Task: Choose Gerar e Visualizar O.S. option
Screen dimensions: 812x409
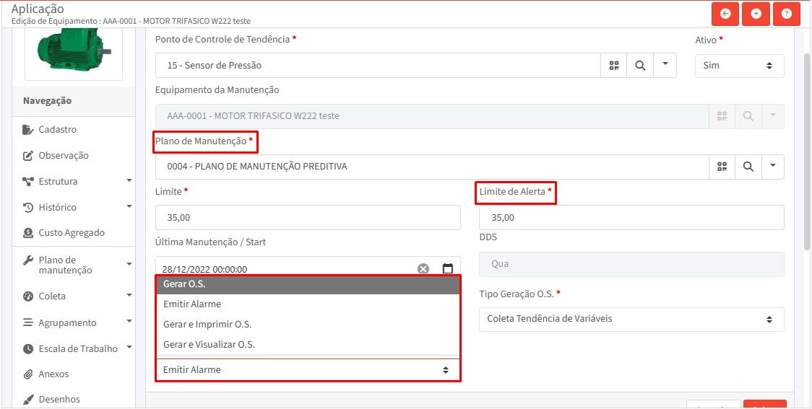Action: (308, 345)
